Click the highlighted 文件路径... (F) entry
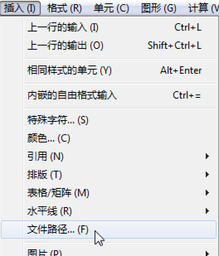The width and height of the screenshot is (219, 256). (109, 229)
